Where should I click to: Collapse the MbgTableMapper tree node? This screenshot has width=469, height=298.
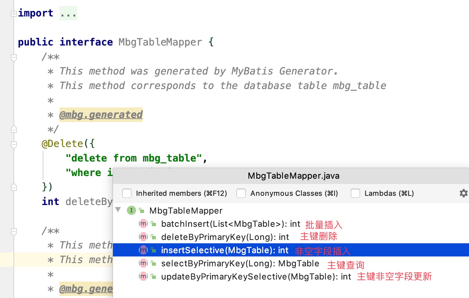point(118,210)
